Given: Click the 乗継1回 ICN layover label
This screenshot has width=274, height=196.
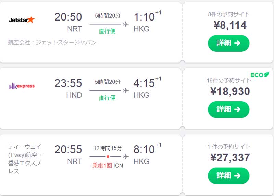Looking at the screenshot, I should (108, 166).
